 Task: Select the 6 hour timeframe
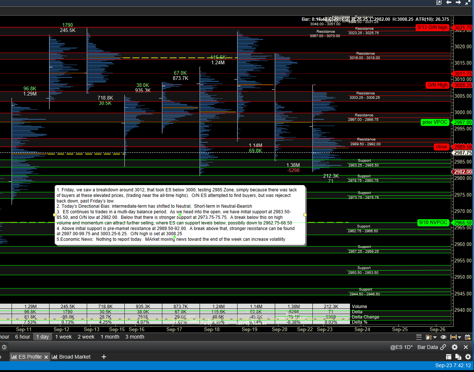click(x=23, y=337)
